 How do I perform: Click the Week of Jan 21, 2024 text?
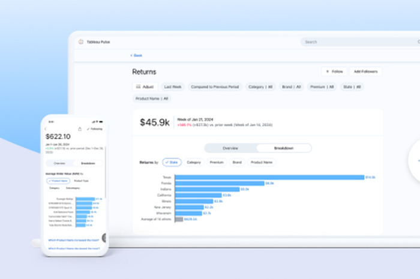(x=195, y=119)
